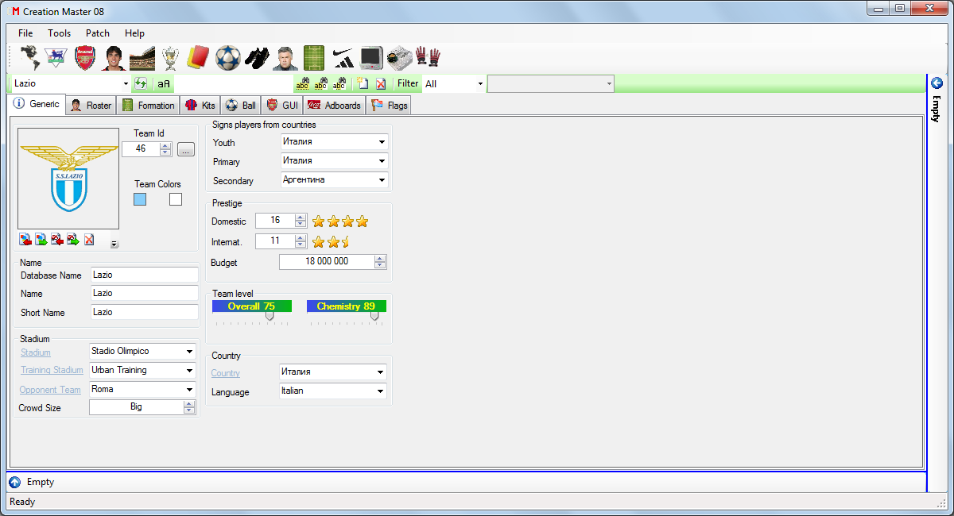This screenshot has height=516, width=954.
Task: Click the delete team red X icon
Action: coord(381,83)
